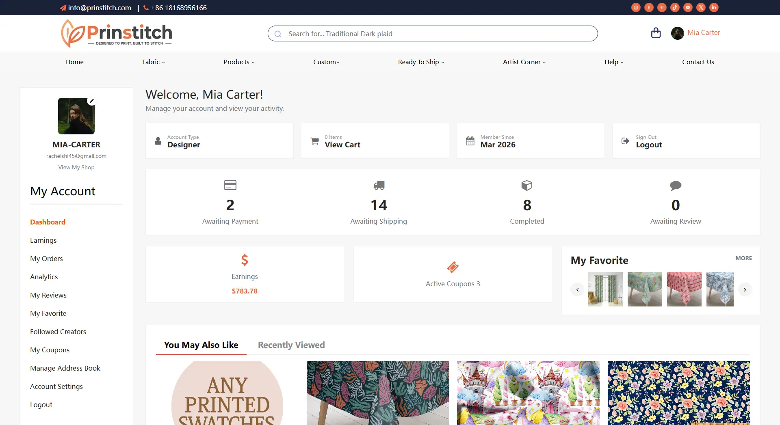Click the Completed box icon
The width and height of the screenshot is (780, 425).
coord(527,186)
